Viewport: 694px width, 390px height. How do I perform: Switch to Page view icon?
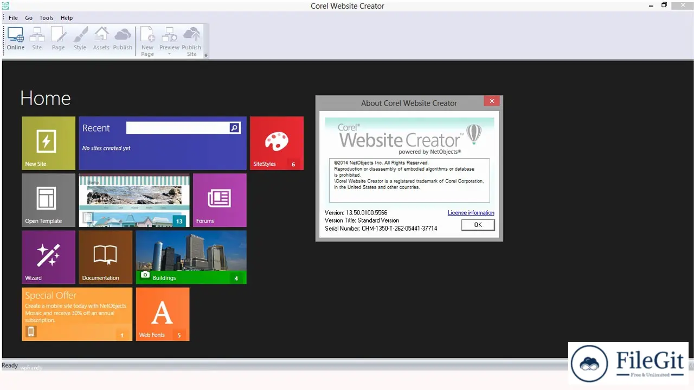pyautogui.click(x=58, y=38)
